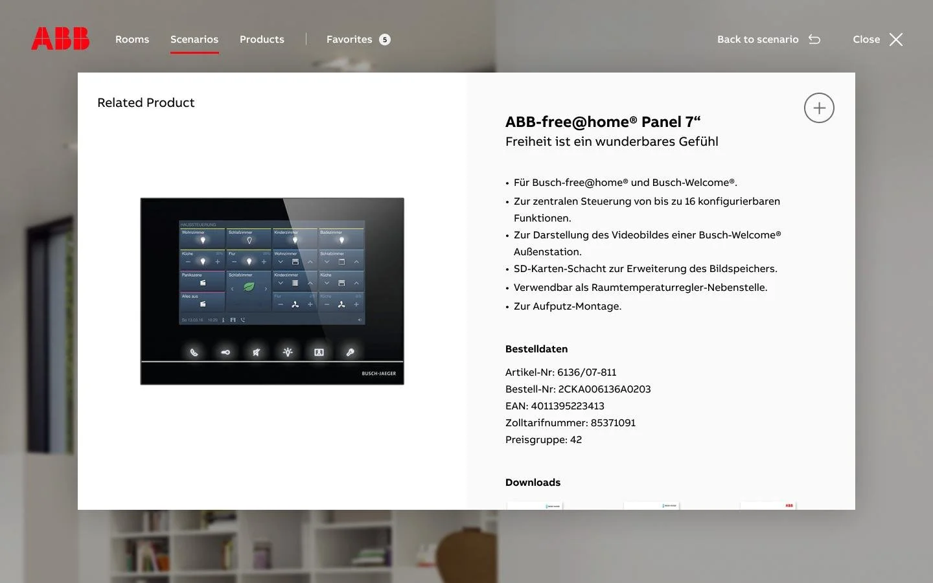Click the Close text label

click(866, 40)
